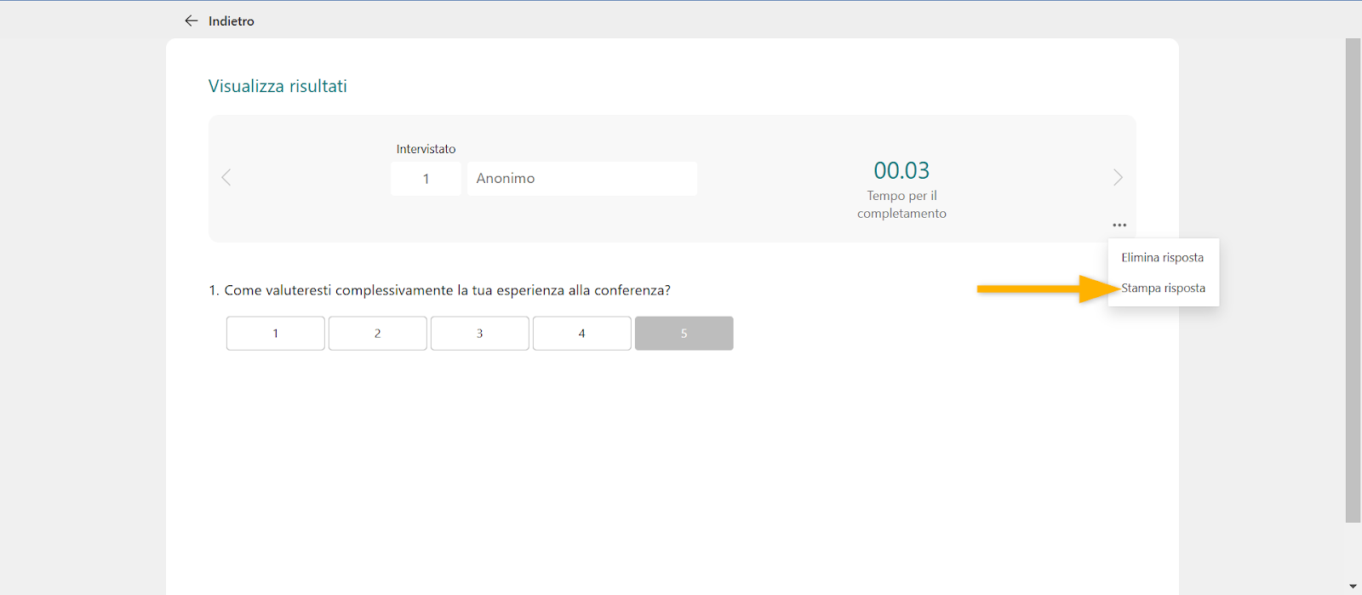Click the vertical page scrollbar thumb
Viewport: 1362px width, 595px height.
tap(1353, 281)
